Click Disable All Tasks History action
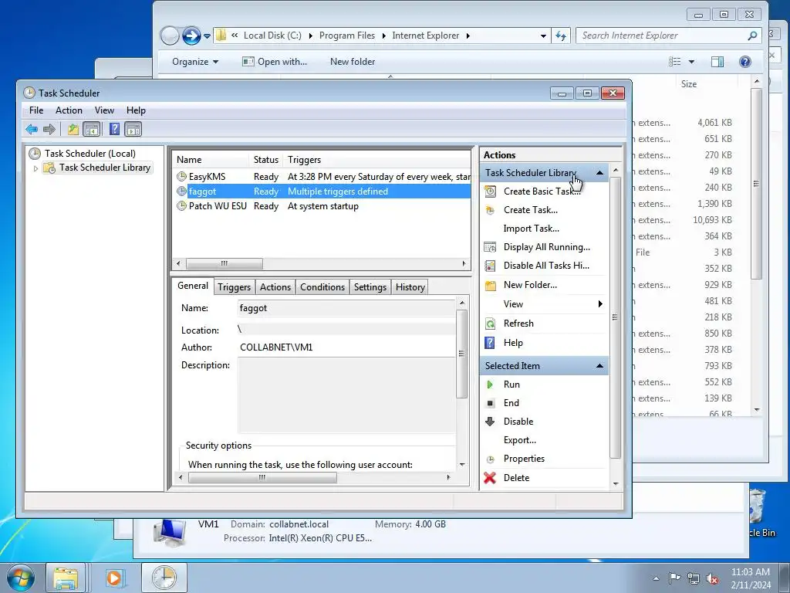 click(x=546, y=266)
